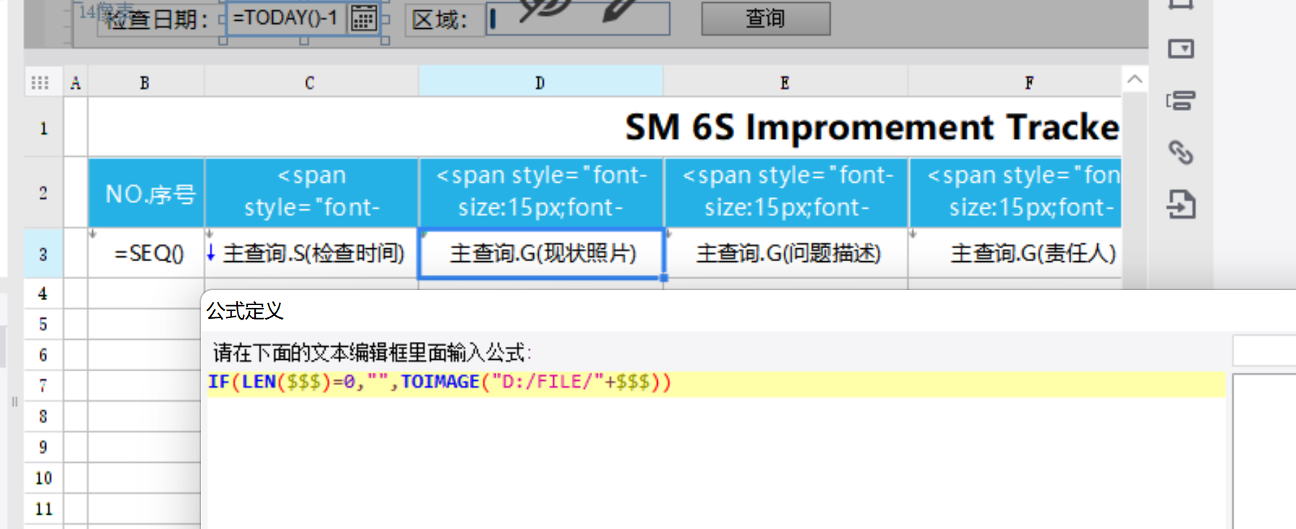Select column F header
This screenshot has height=529, width=1296.
pyautogui.click(x=1014, y=83)
